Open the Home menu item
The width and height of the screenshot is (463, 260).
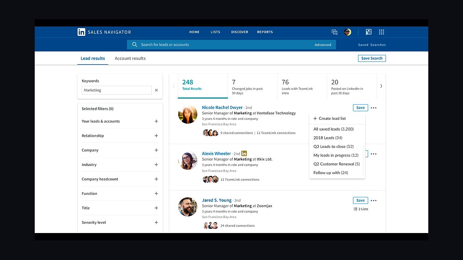(194, 32)
